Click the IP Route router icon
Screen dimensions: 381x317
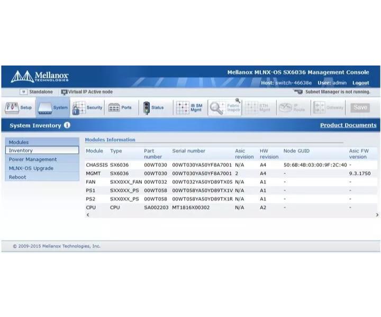(x=285, y=108)
